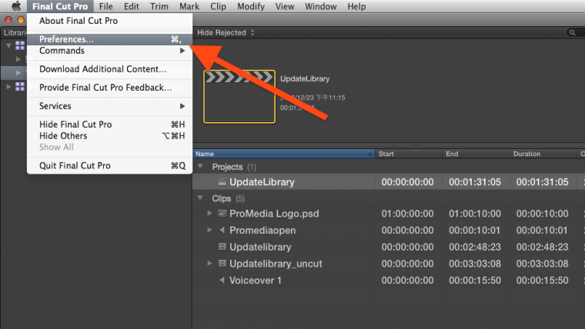Open the Edit menu

(132, 6)
